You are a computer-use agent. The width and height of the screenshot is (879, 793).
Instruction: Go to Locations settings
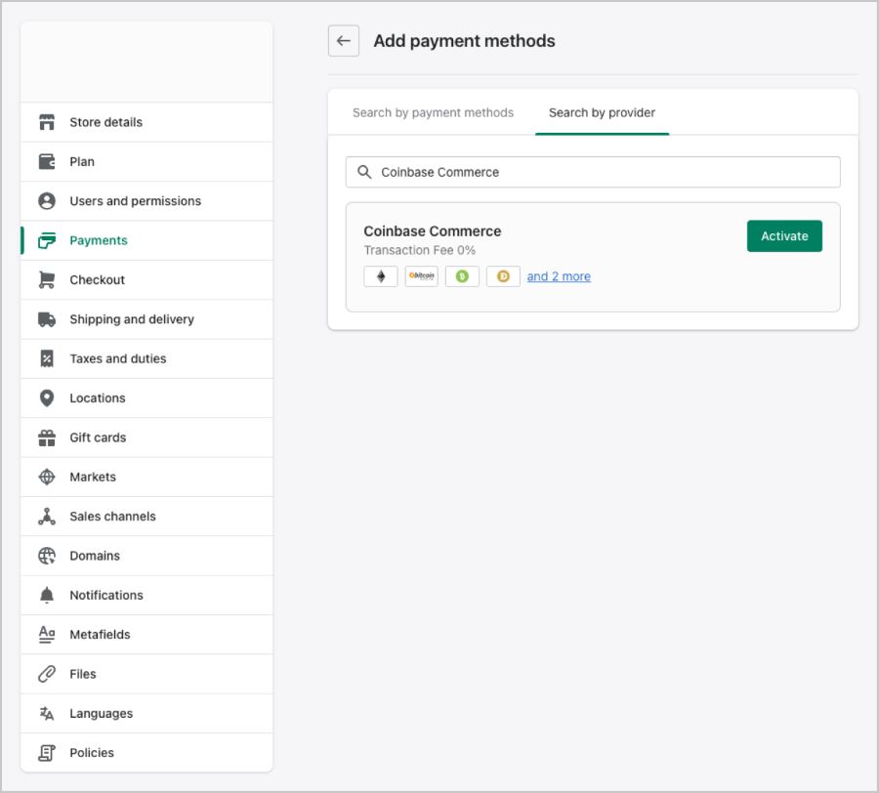click(146, 397)
